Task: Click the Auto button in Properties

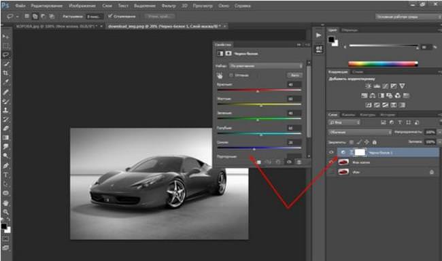Action: (x=295, y=75)
